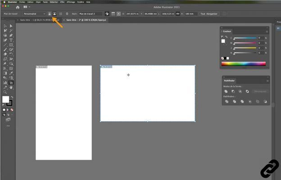Click the Yellow slider track
The height and width of the screenshot is (180, 281).
245,48
